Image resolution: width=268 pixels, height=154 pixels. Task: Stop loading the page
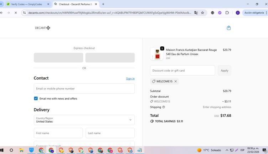[x=16, y=12]
